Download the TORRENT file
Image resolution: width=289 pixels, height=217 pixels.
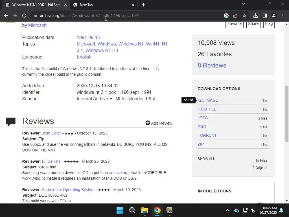(x=207, y=135)
